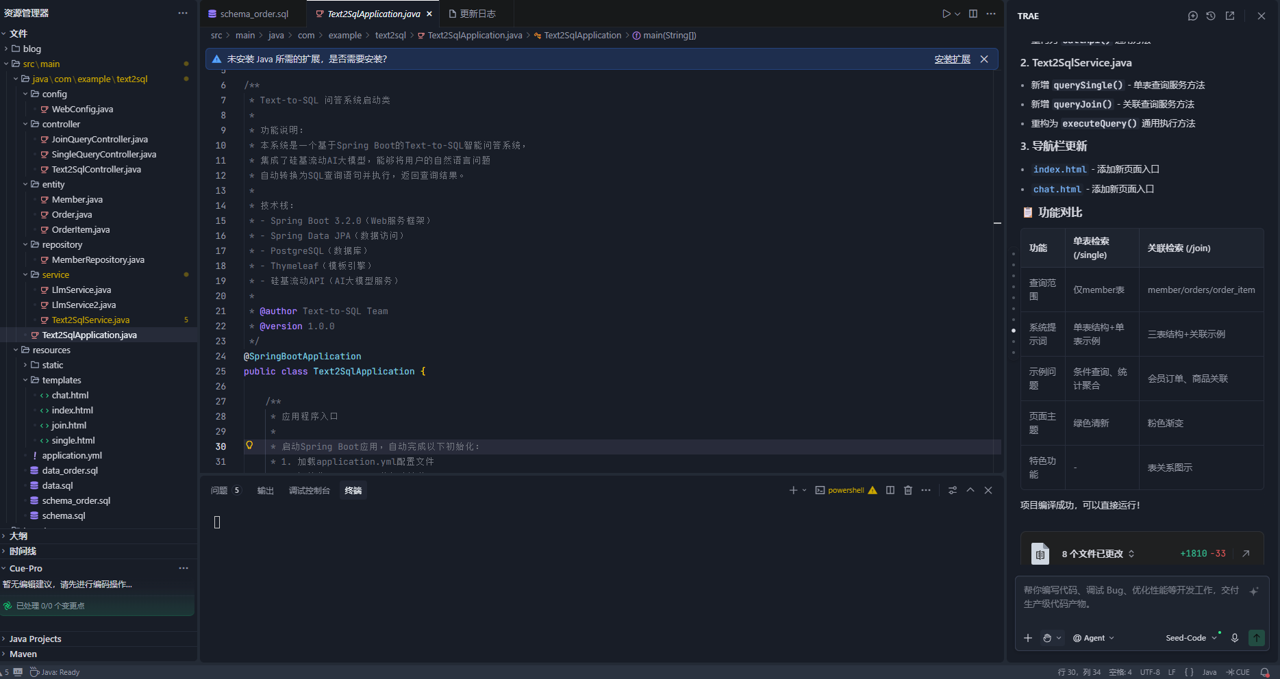Collapse the controller folder
This screenshot has width=1280, height=679.
[55, 124]
